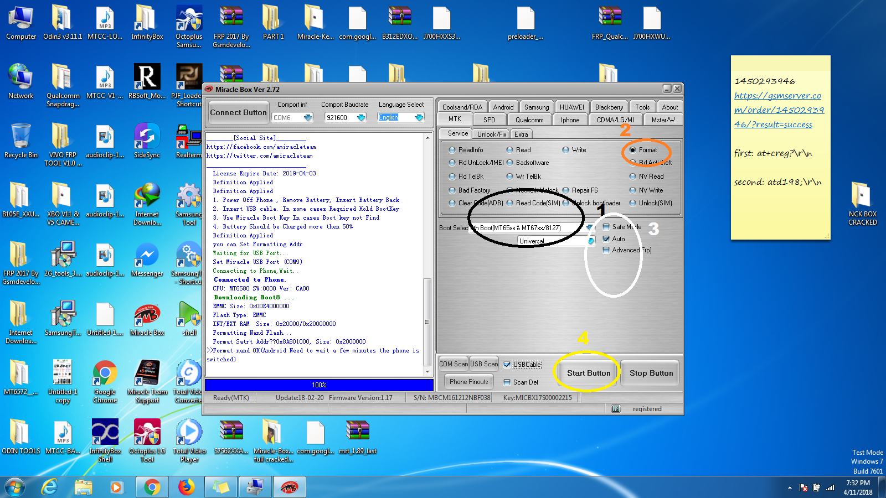
Task: Click the COM Scan button
Action: [454, 364]
